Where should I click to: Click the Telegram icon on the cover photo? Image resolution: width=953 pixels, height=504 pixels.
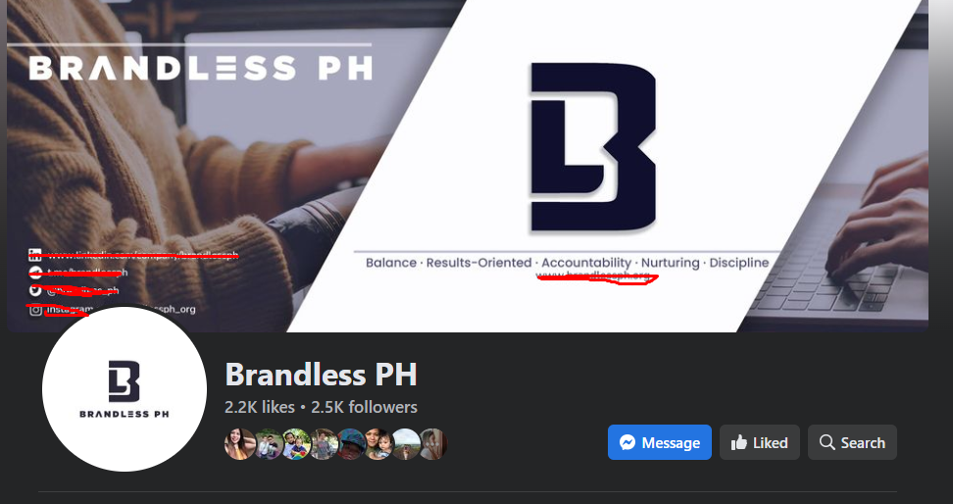35,273
